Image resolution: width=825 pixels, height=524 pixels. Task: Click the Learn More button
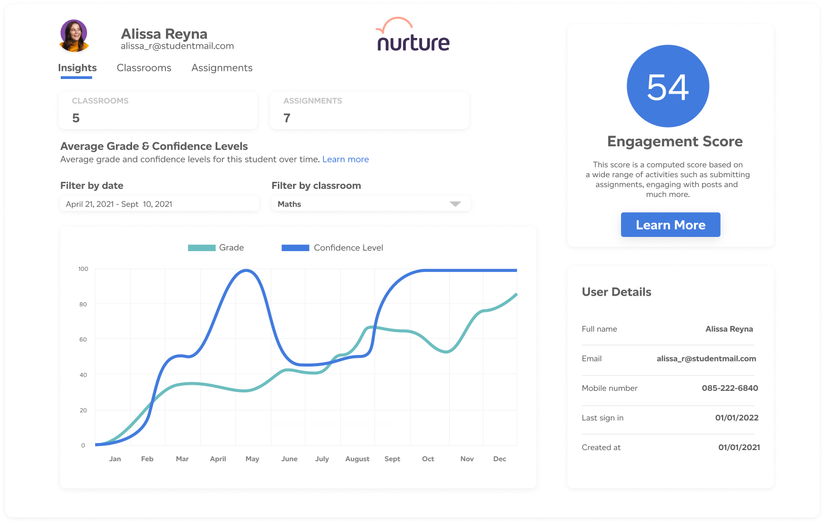(x=671, y=225)
